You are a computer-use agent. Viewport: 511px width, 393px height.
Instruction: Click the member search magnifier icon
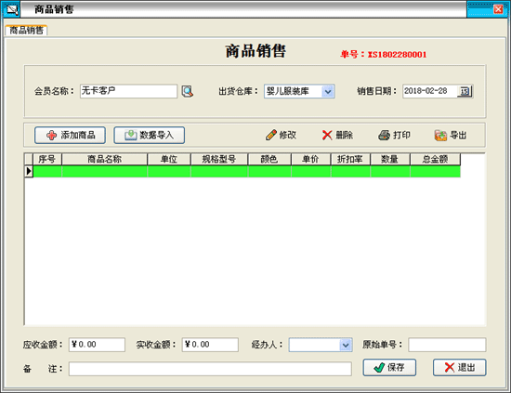pyautogui.click(x=188, y=91)
